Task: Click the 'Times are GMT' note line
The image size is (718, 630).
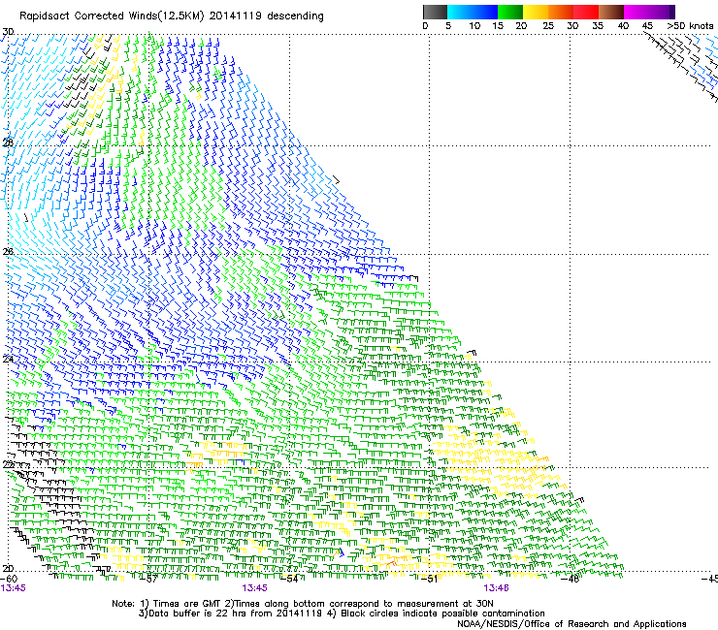Action: 303,604
